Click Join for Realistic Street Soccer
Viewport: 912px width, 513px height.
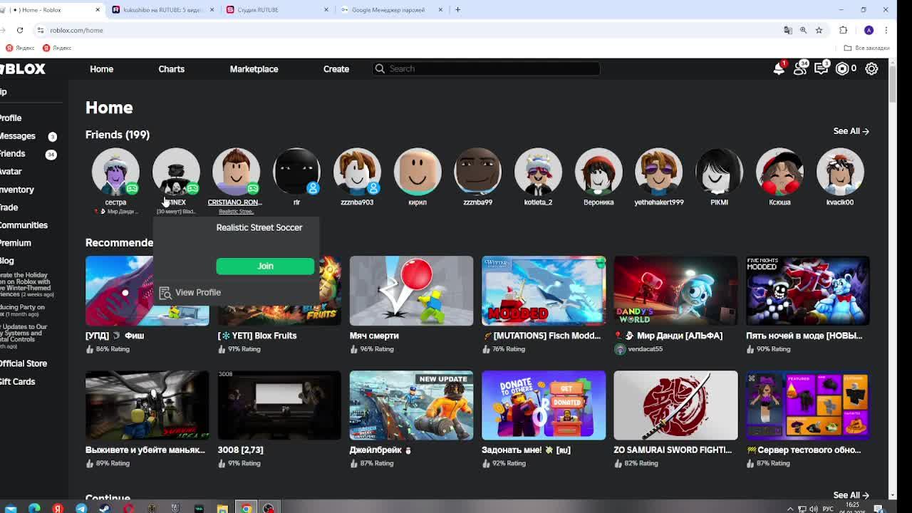[265, 266]
